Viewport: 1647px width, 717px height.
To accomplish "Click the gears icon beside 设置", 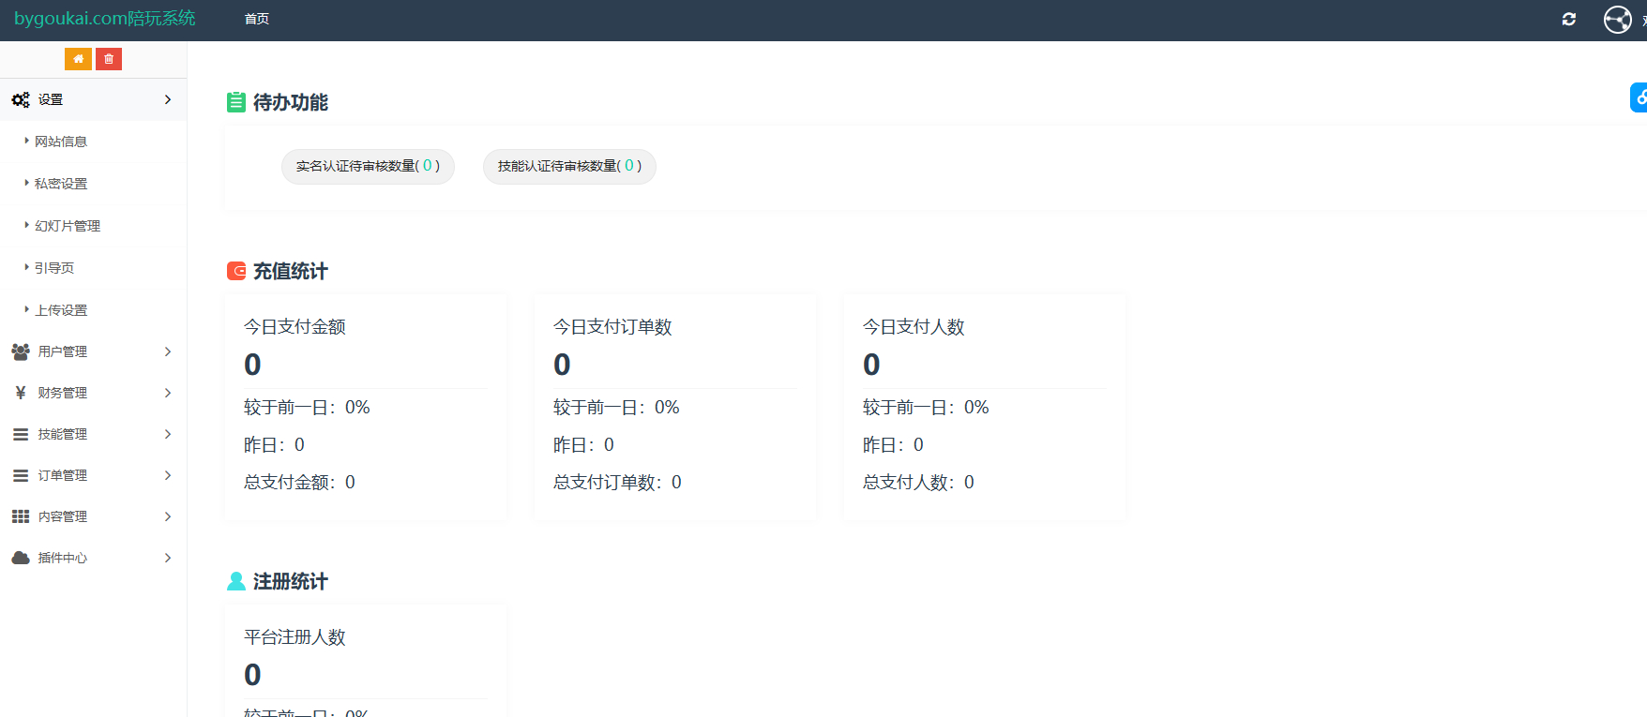I will tap(21, 99).
